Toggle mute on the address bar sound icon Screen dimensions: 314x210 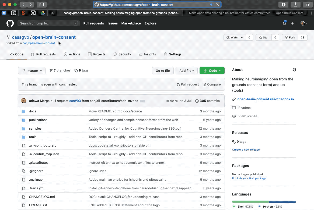pos(213,4)
